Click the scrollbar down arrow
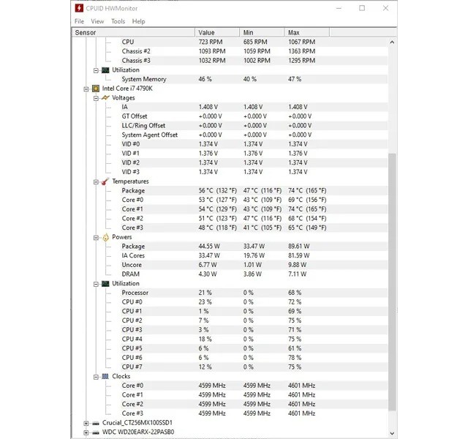Screen dimensions: 468x439 [392, 433]
